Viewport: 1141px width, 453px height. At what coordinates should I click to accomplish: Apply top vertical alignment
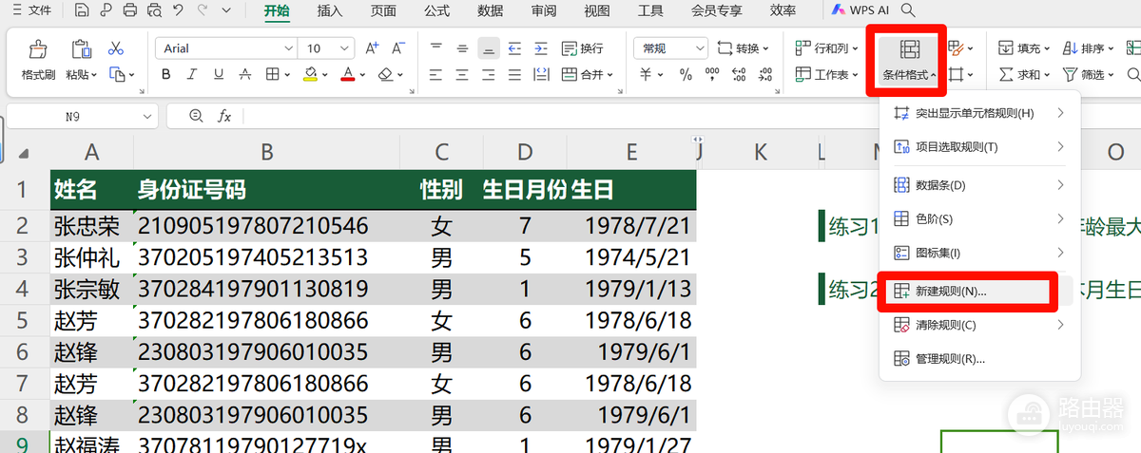(436, 47)
